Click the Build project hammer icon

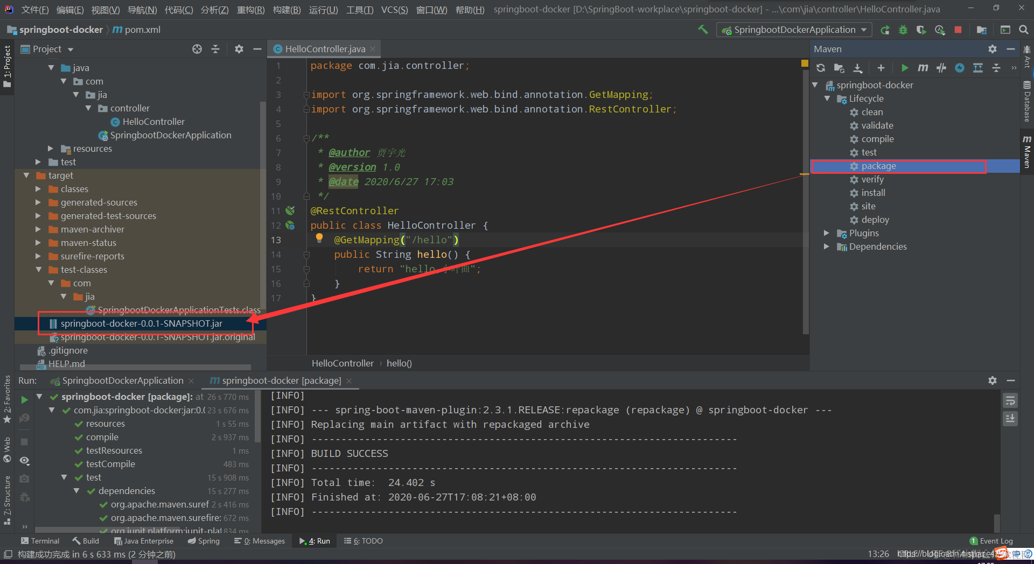(703, 30)
